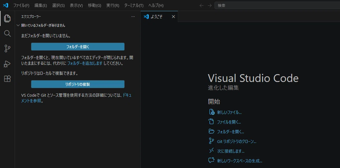Open the 実行(R) menu

tap(113, 5)
